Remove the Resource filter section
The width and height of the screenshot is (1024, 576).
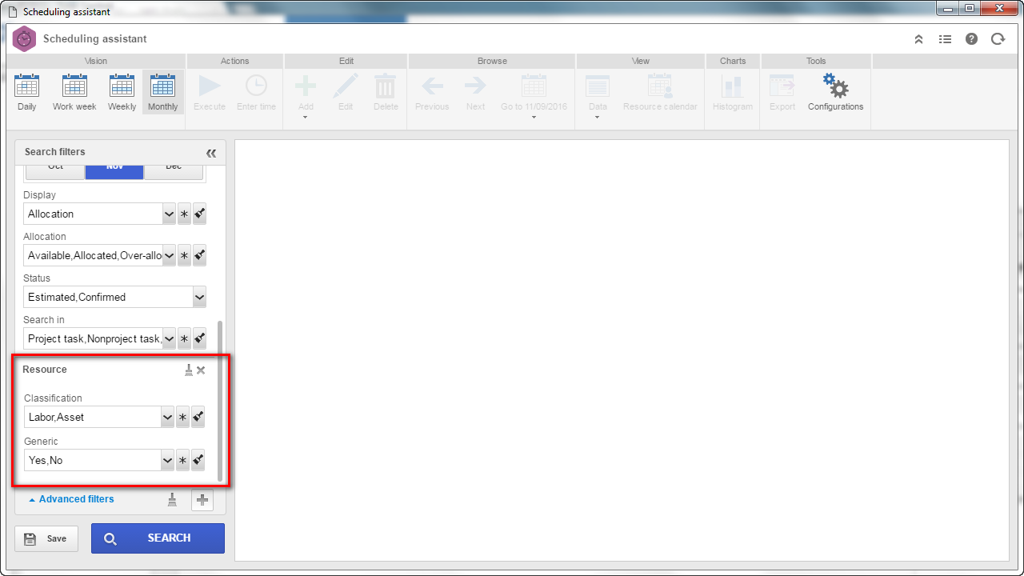[x=201, y=370]
